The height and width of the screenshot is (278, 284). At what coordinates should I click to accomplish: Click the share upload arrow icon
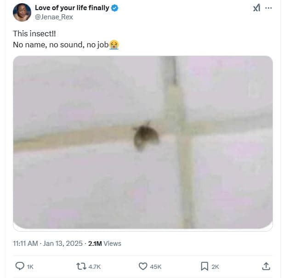pyautogui.click(x=266, y=266)
